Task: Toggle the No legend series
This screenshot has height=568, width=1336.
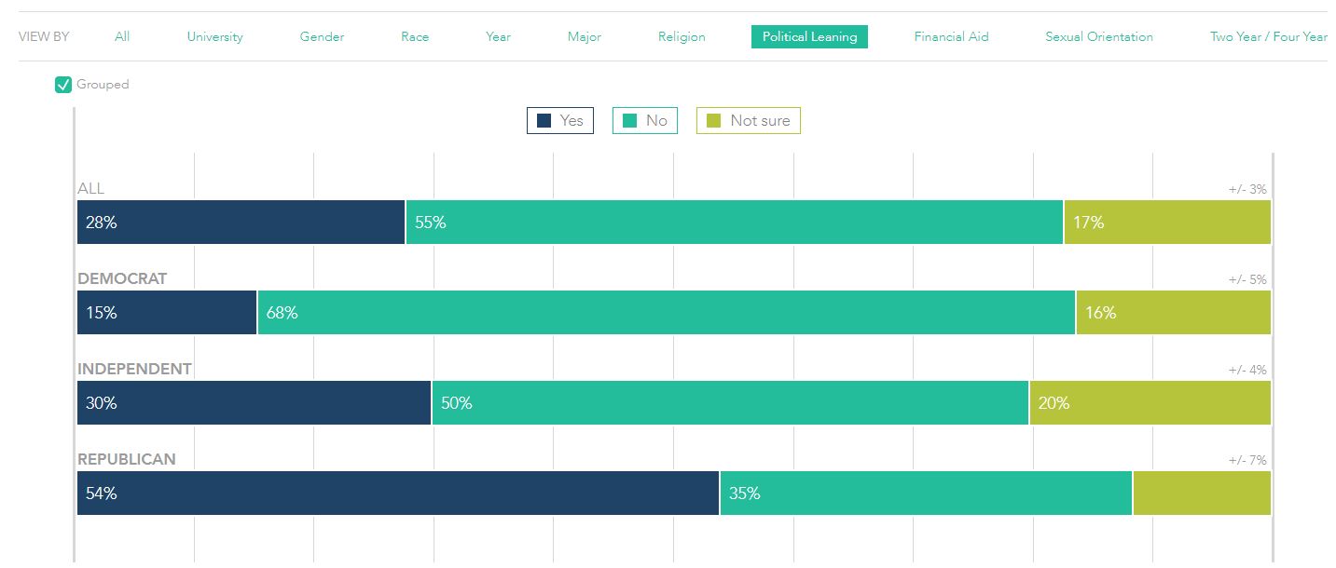Action: pos(645,121)
